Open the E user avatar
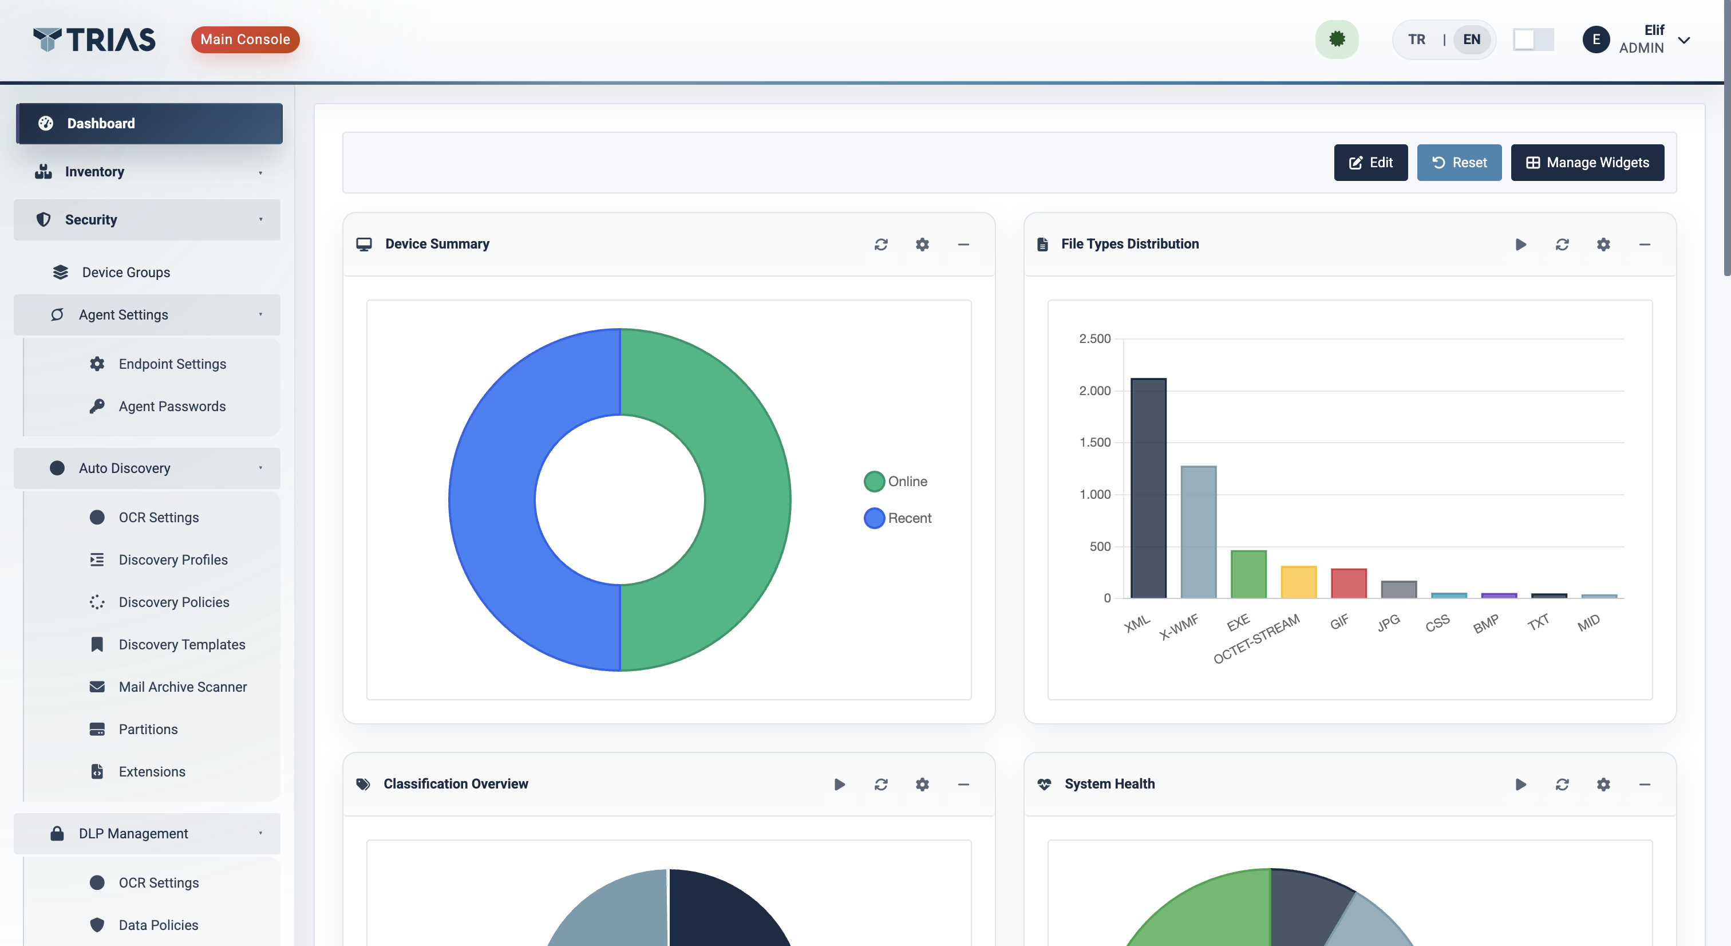This screenshot has width=1731, height=946. (1596, 40)
